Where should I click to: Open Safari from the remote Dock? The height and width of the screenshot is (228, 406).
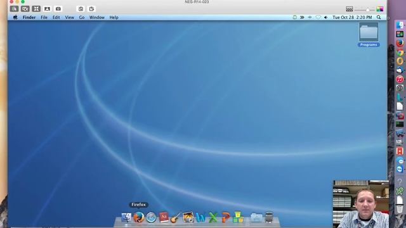point(151,217)
